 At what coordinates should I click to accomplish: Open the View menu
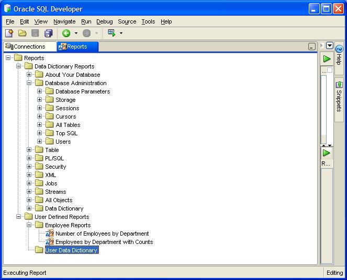click(x=41, y=21)
